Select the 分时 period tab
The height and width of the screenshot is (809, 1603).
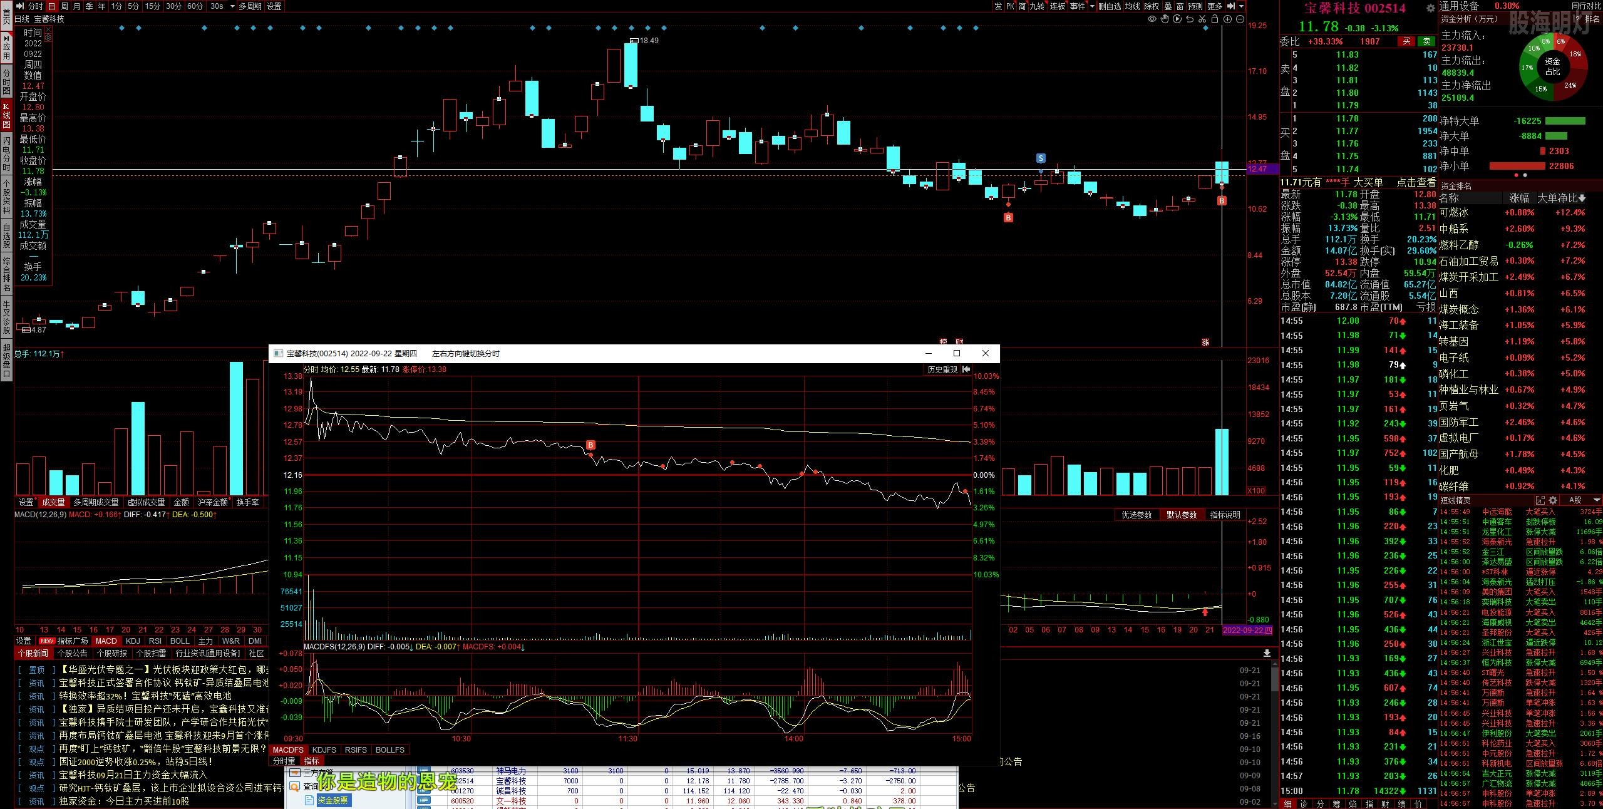tap(35, 6)
